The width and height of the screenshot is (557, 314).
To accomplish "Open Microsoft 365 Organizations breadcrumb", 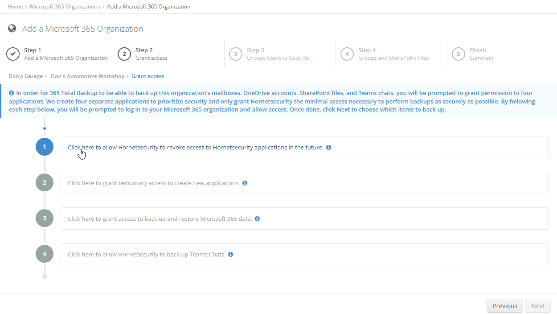I will click(65, 7).
